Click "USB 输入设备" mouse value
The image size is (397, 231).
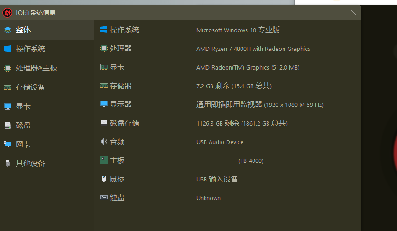(217, 179)
